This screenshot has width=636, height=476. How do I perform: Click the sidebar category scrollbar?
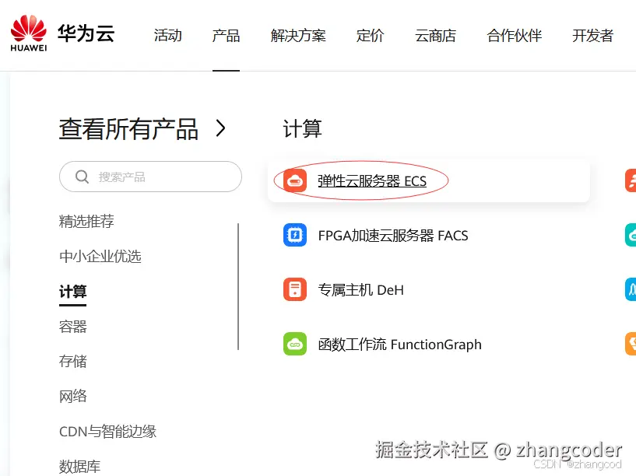tap(238, 286)
